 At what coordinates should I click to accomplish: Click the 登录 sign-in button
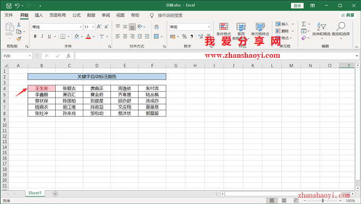click(x=297, y=6)
